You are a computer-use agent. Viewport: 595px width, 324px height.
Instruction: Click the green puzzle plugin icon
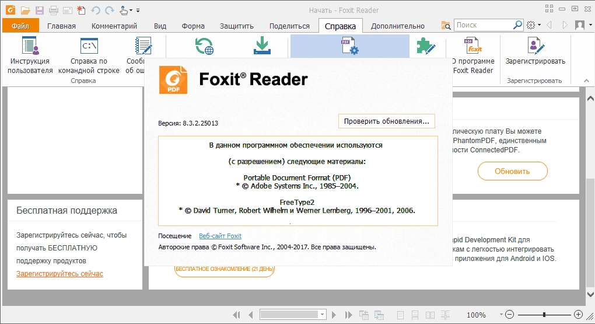click(x=426, y=46)
